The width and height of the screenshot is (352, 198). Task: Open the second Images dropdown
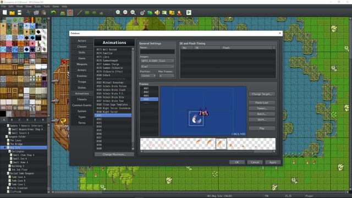pos(157,67)
